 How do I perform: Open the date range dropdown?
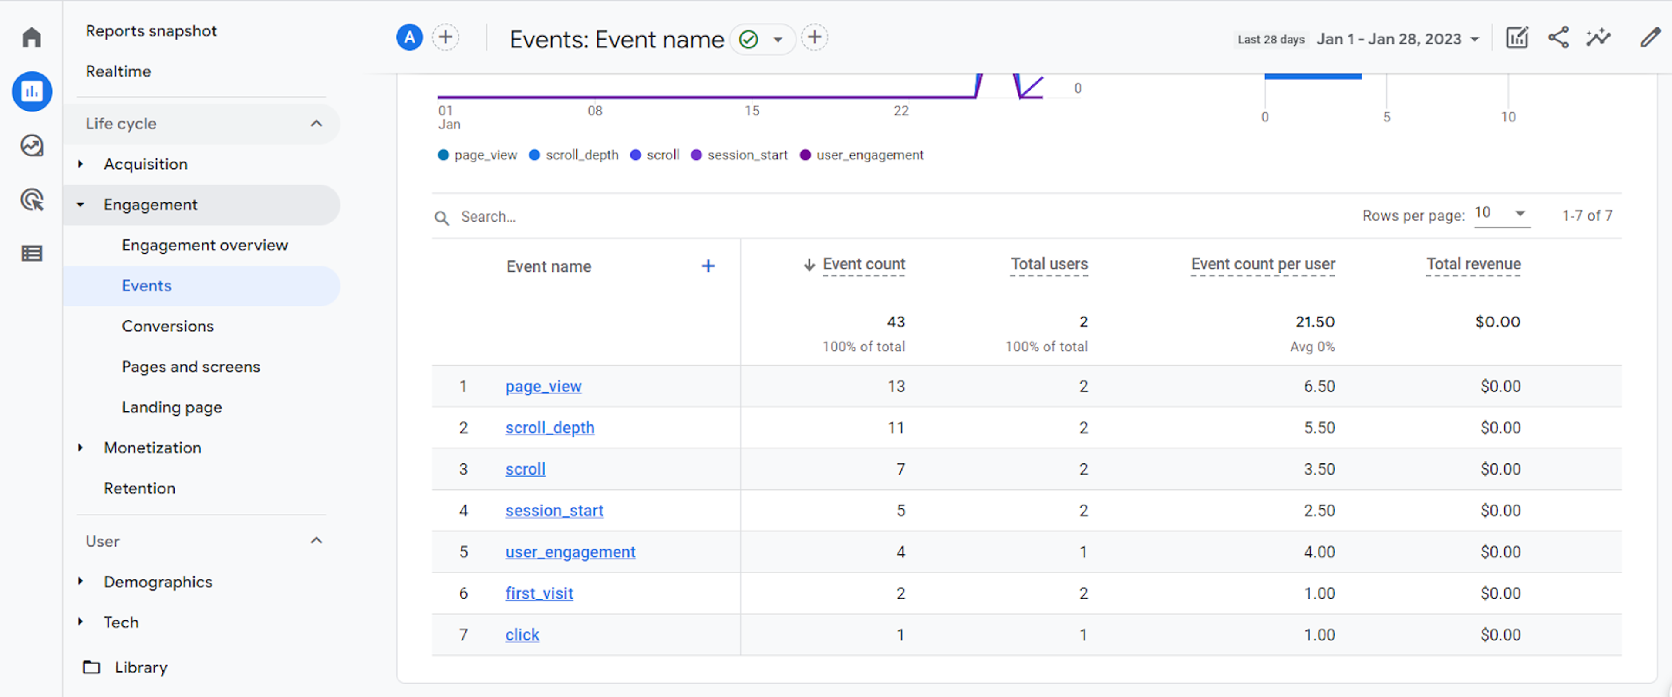coord(1397,39)
